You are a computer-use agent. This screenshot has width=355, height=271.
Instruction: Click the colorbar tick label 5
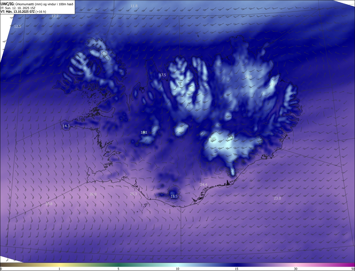pyautogui.click(x=118, y=269)
